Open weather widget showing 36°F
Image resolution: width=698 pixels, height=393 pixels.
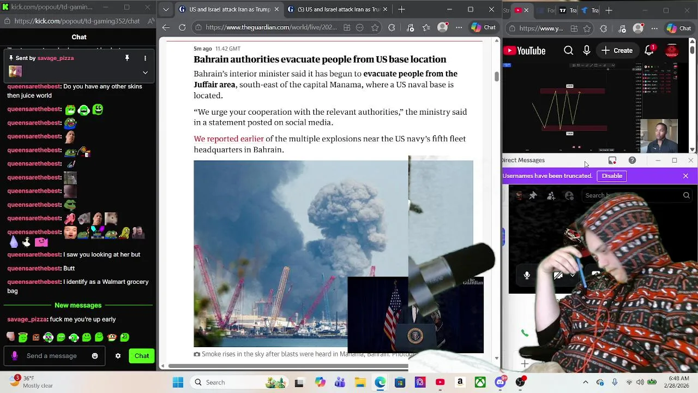(x=30, y=382)
